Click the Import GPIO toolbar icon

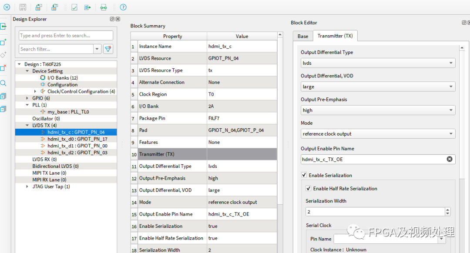tap(39, 7)
